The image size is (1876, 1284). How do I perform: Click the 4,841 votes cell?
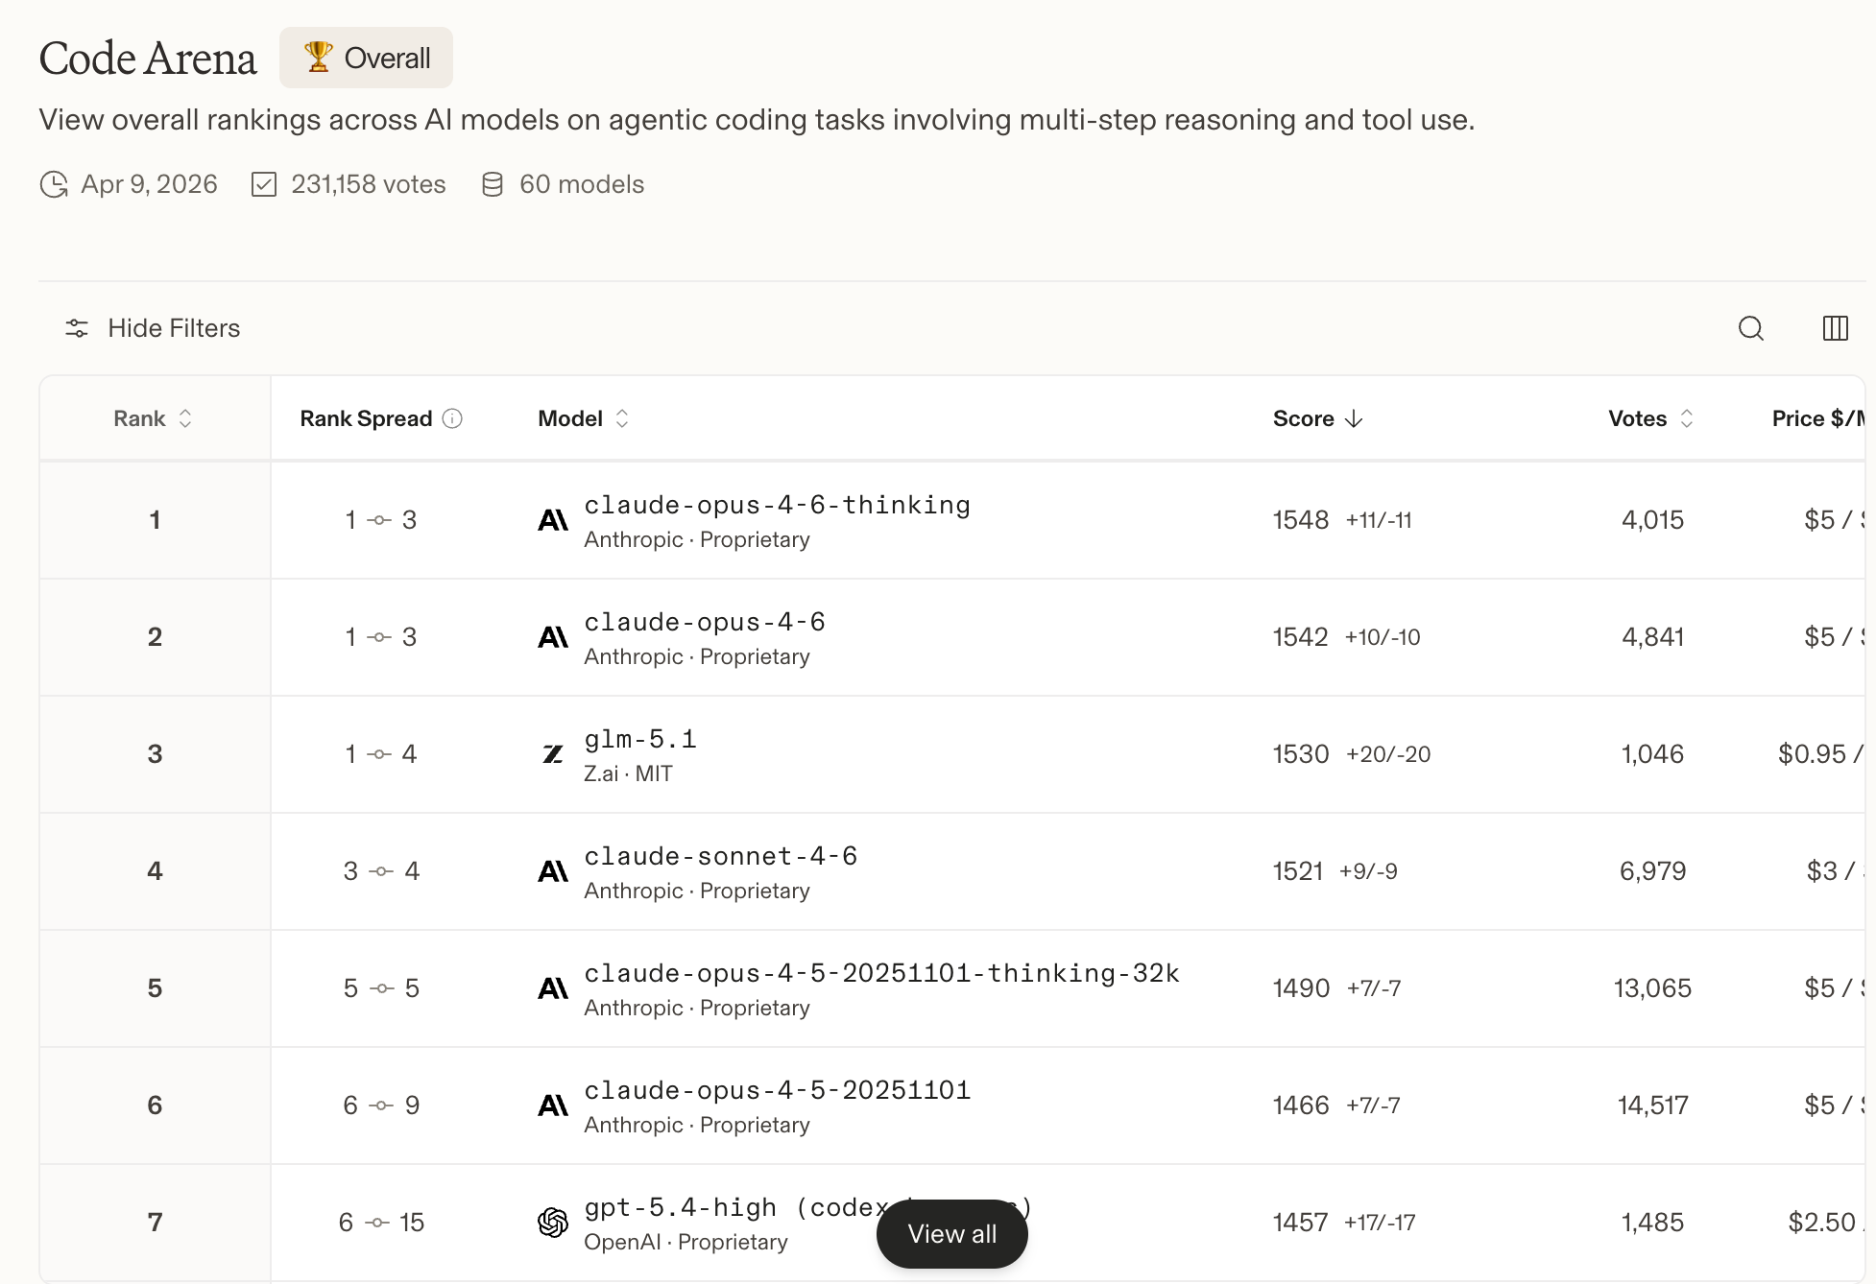1652,637
